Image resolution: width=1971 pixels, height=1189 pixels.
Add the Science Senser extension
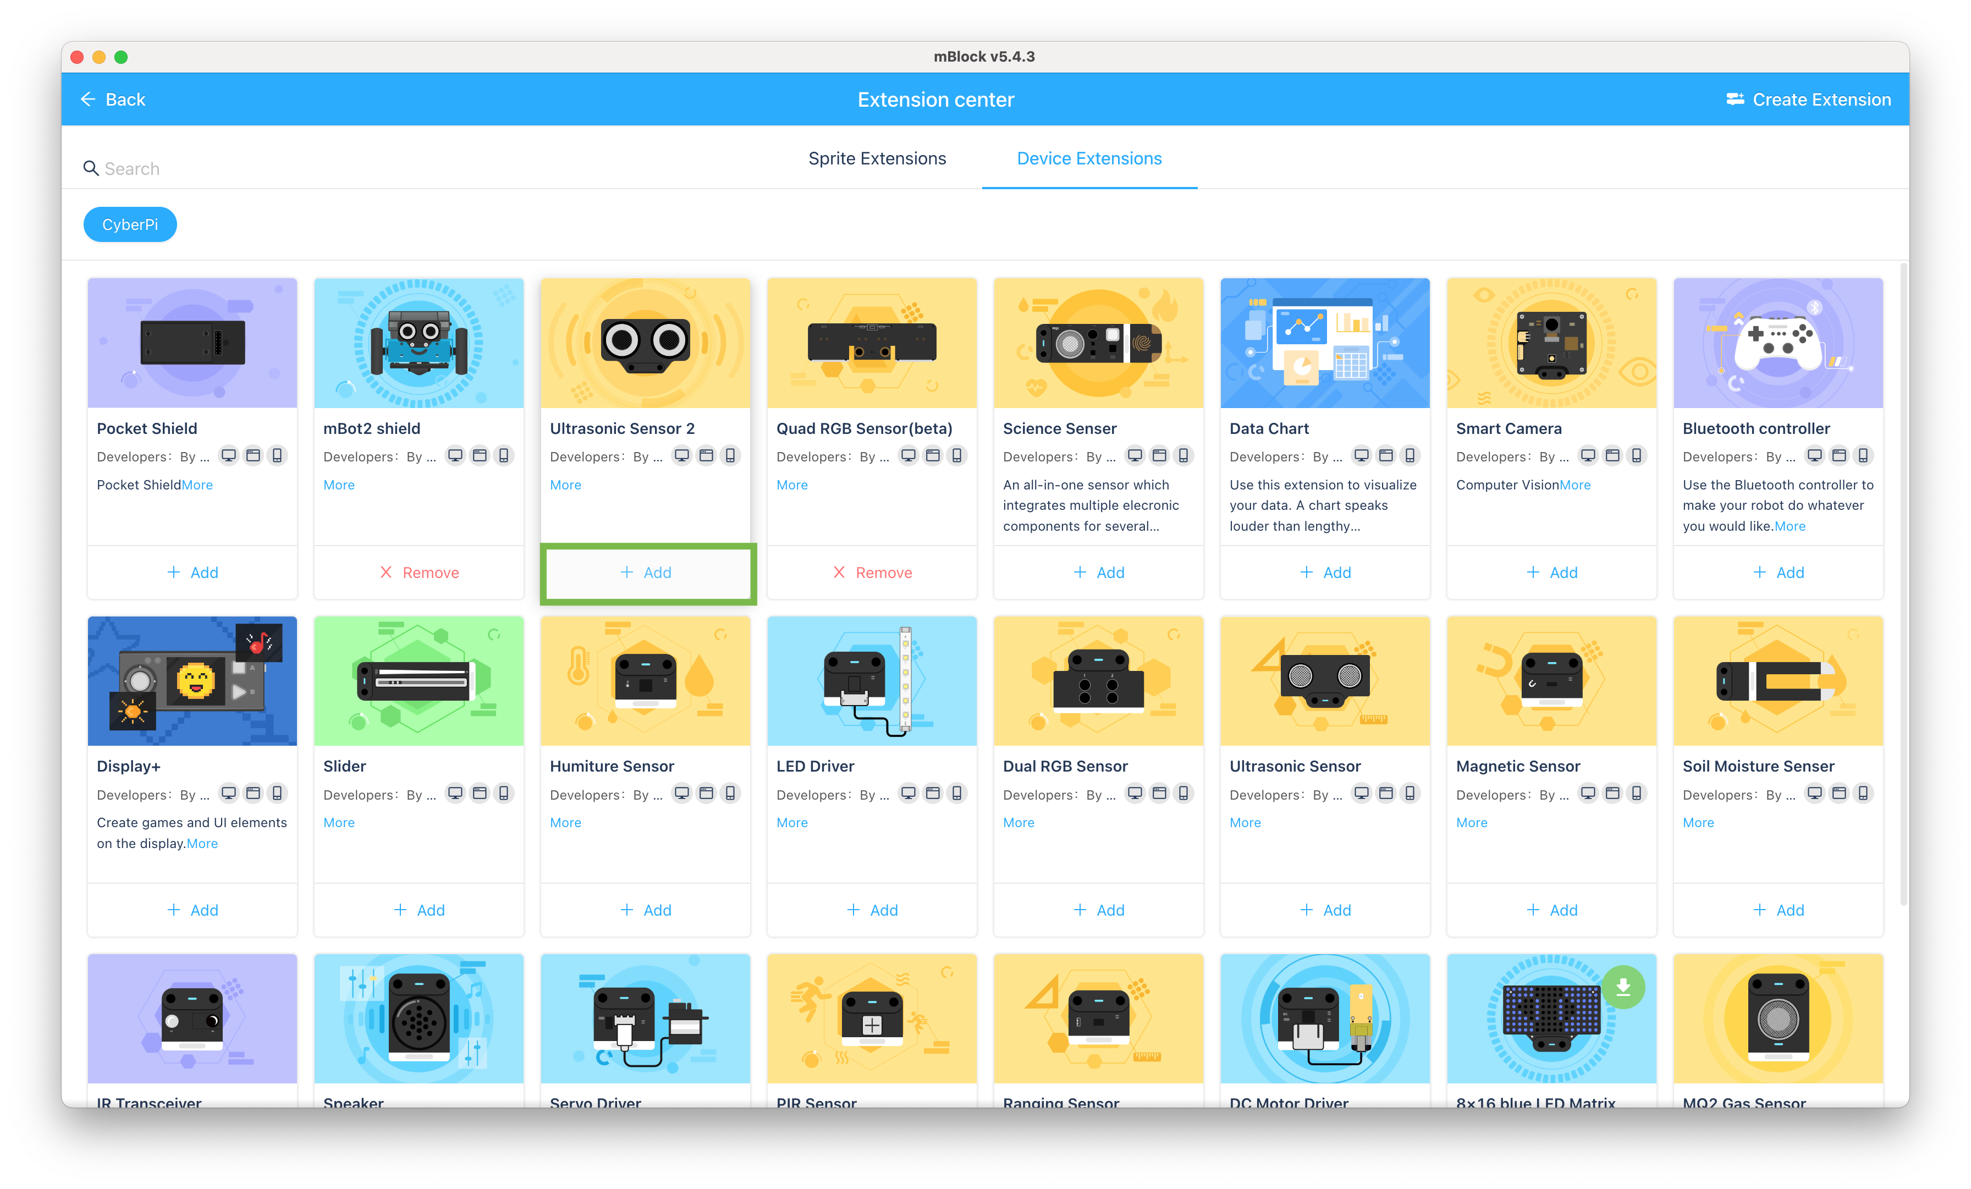1098,572
